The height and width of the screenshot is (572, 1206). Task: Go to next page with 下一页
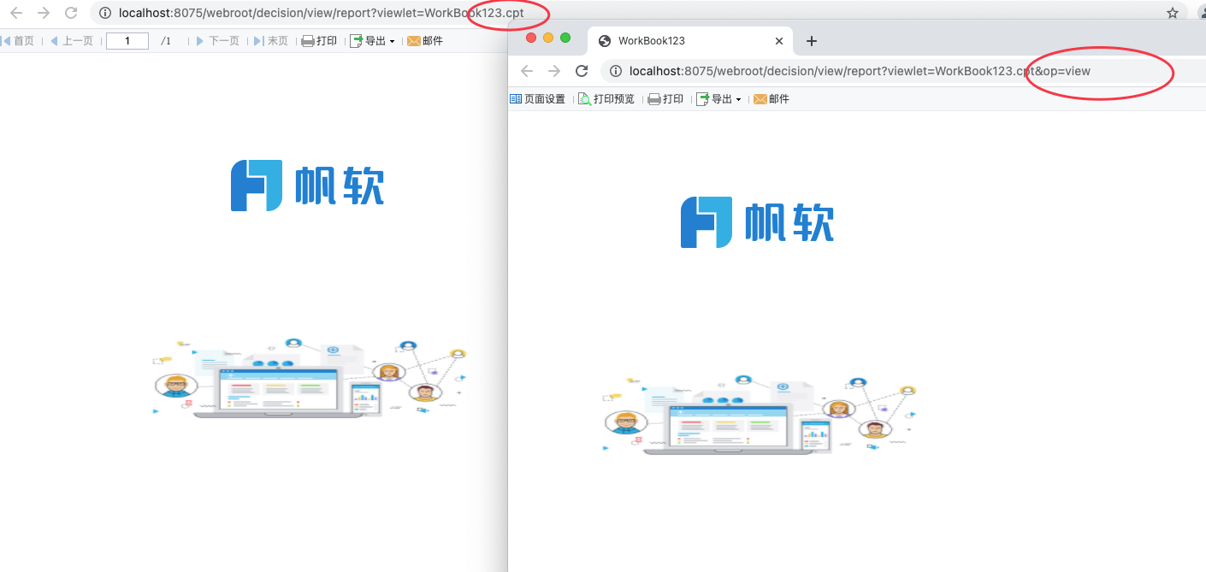(217, 41)
